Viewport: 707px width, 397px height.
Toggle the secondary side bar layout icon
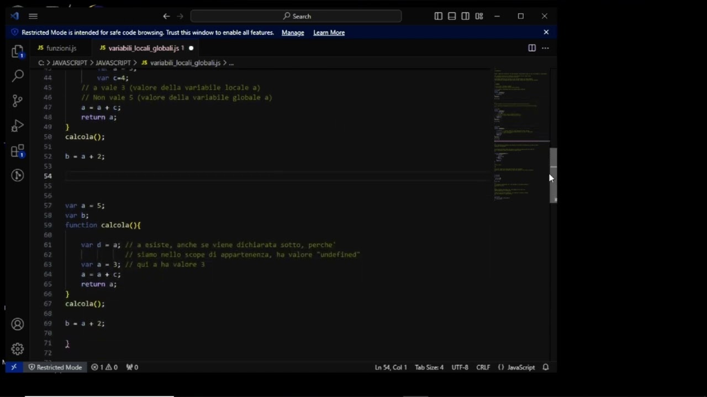(x=466, y=16)
